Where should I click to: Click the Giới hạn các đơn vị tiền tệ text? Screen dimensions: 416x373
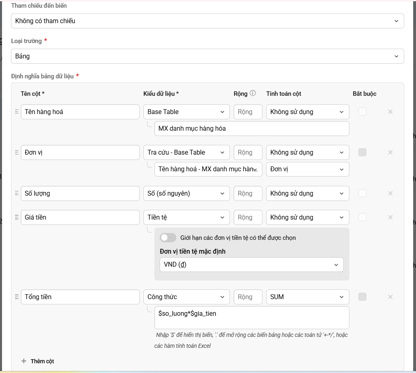coord(238,238)
